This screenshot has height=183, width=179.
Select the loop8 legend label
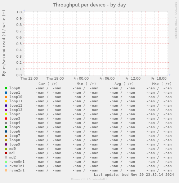pyautogui.click(x=15, y=140)
